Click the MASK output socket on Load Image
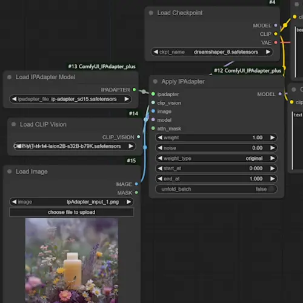The image size is (303, 303). (136, 193)
